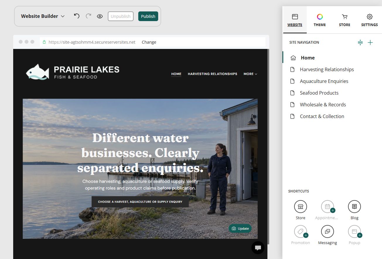Switch to the STORE tab

[345, 20]
